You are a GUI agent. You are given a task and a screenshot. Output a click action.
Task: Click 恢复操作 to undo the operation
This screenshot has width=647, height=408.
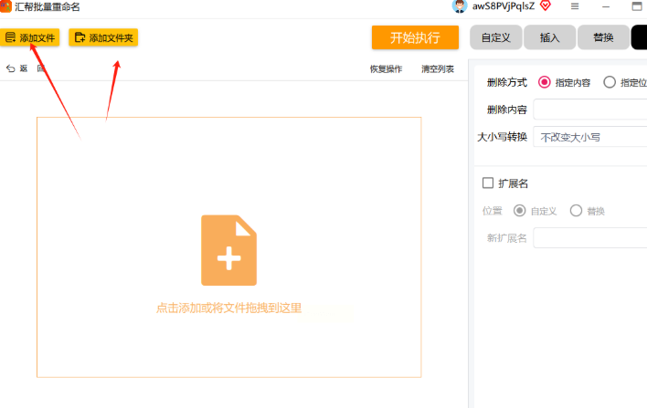click(x=385, y=68)
